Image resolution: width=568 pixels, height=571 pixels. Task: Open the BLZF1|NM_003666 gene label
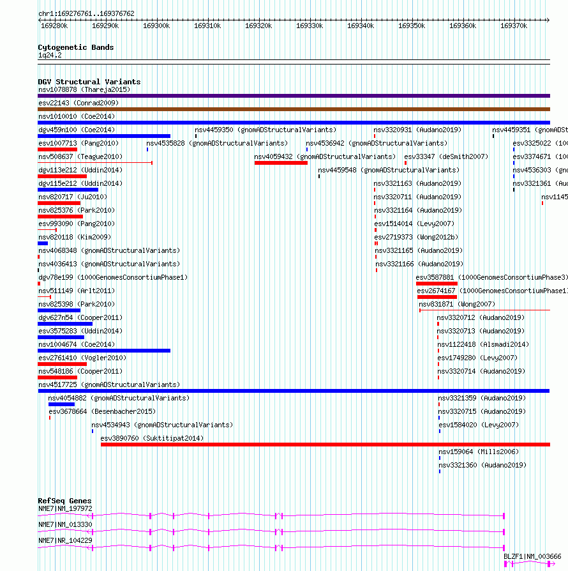[x=532, y=557]
